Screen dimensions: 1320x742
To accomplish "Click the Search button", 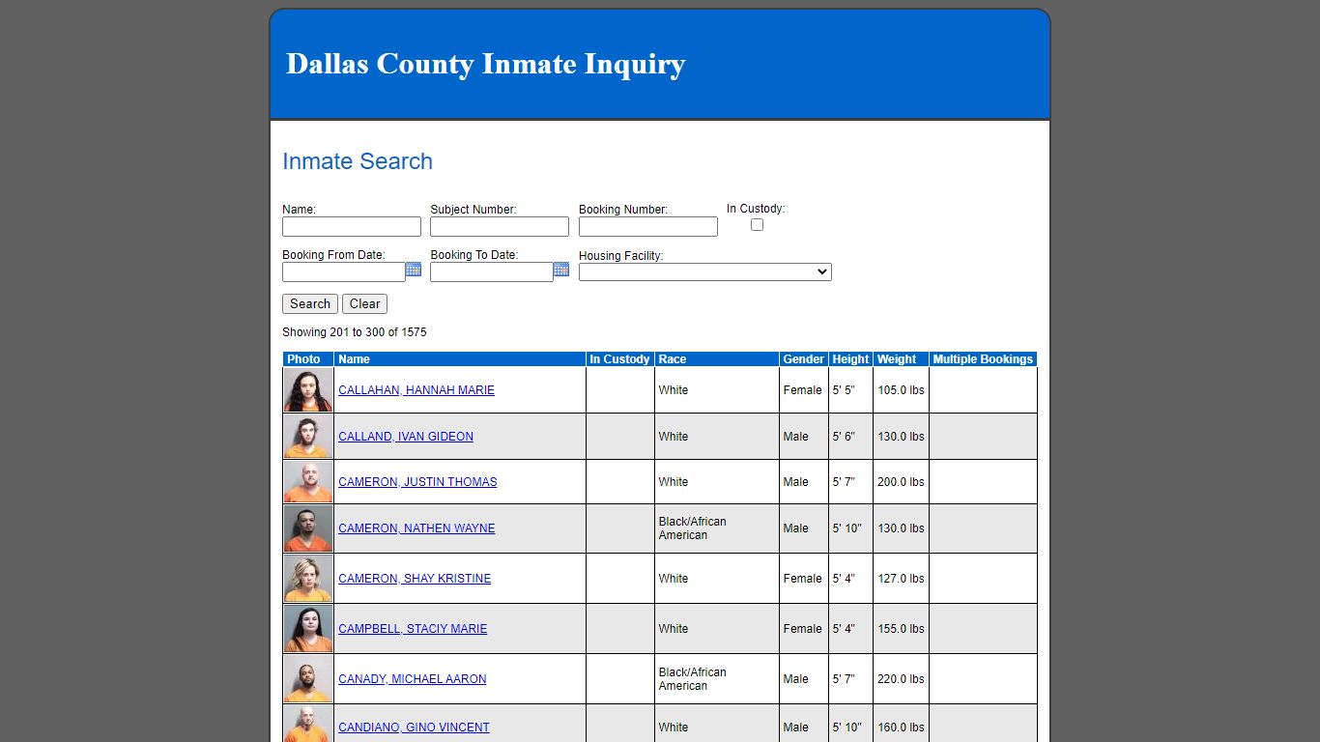I will coord(310,303).
